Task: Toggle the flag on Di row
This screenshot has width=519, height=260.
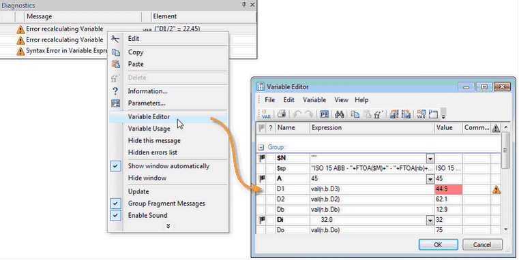Action: tap(261, 220)
